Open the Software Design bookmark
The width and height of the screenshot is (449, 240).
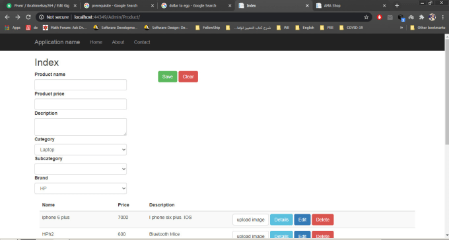(167, 28)
